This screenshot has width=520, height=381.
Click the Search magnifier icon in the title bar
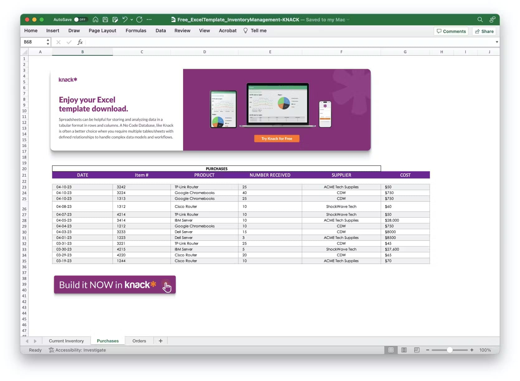(480, 19)
